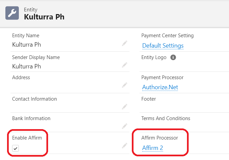Click pencil icon to edit Address
This screenshot has width=229, height=160.
click(125, 85)
